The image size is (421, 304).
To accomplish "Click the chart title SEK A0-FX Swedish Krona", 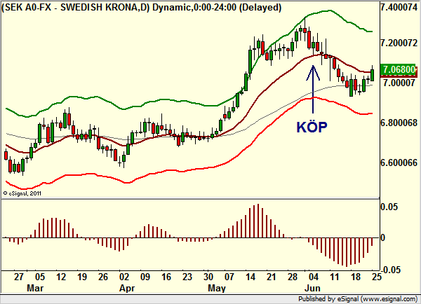I will [142, 7].
